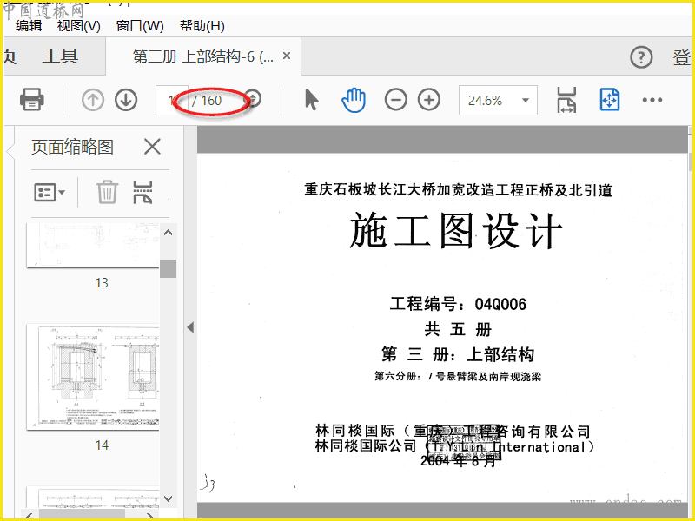Click the 页面缩略图 panel title
Image resolution: width=695 pixels, height=521 pixels.
click(72, 147)
